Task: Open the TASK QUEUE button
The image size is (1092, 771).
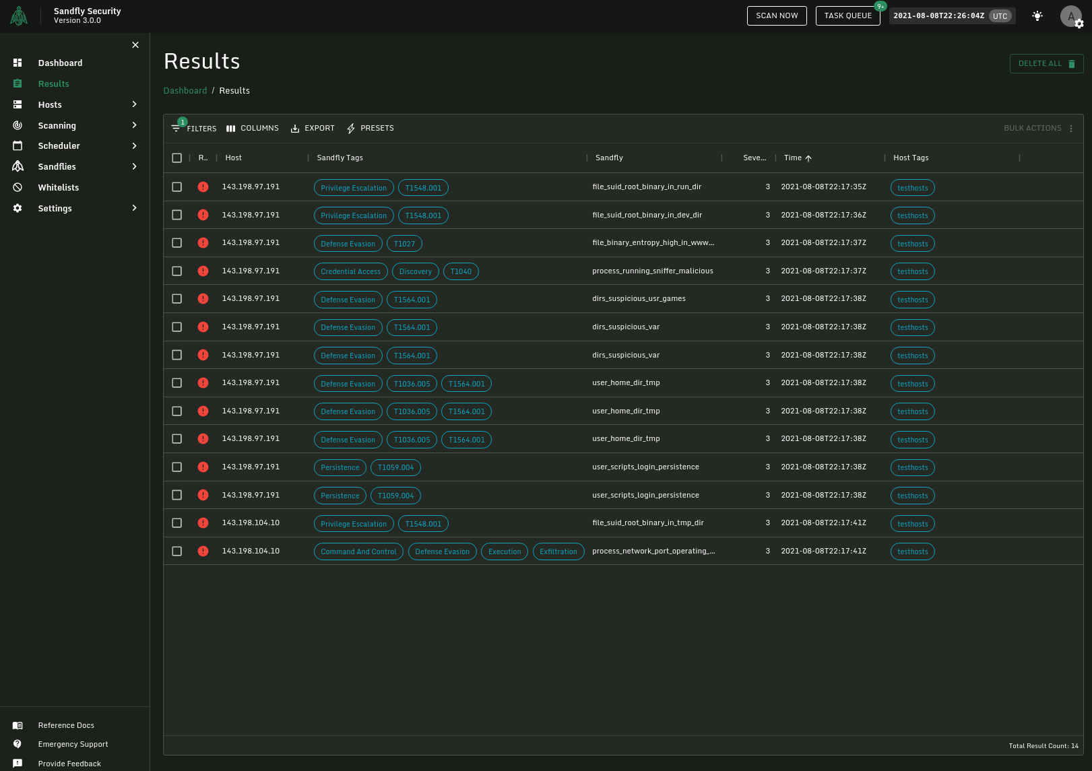Action: pos(847,16)
